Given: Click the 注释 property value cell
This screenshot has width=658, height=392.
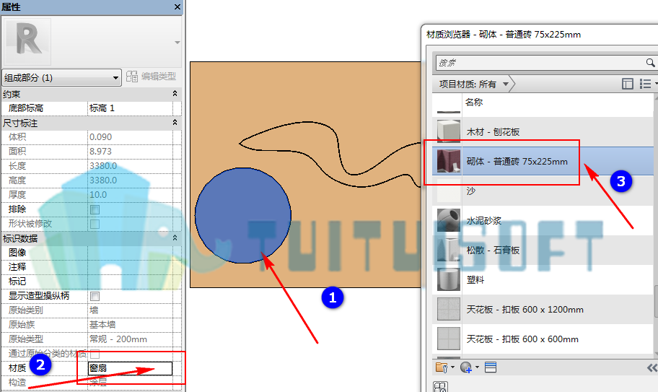Looking at the screenshot, I should coord(130,267).
